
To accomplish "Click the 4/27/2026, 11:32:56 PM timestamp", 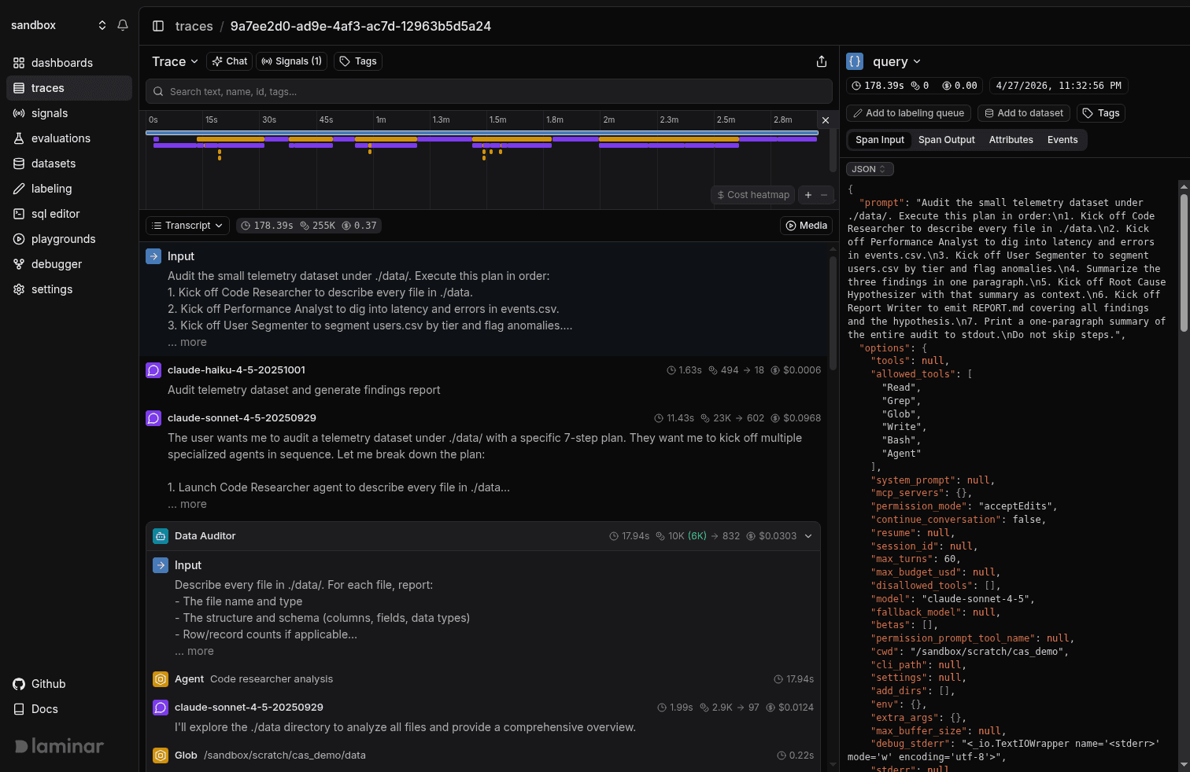I will click(x=1059, y=86).
